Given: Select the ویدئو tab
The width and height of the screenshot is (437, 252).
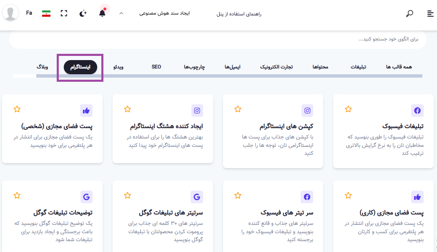Looking at the screenshot, I should click(x=118, y=67).
